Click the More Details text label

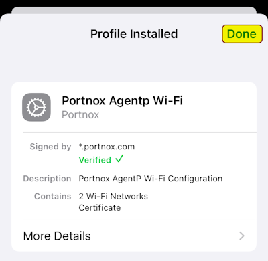57,236
